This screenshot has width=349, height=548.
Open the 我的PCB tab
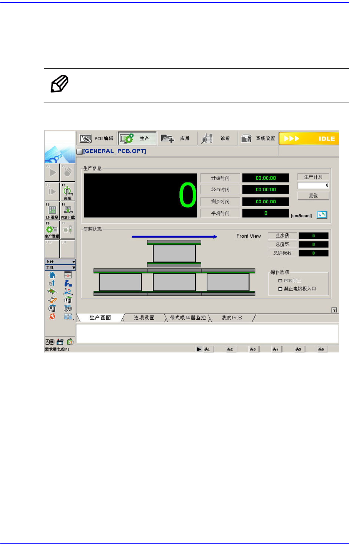point(232,318)
